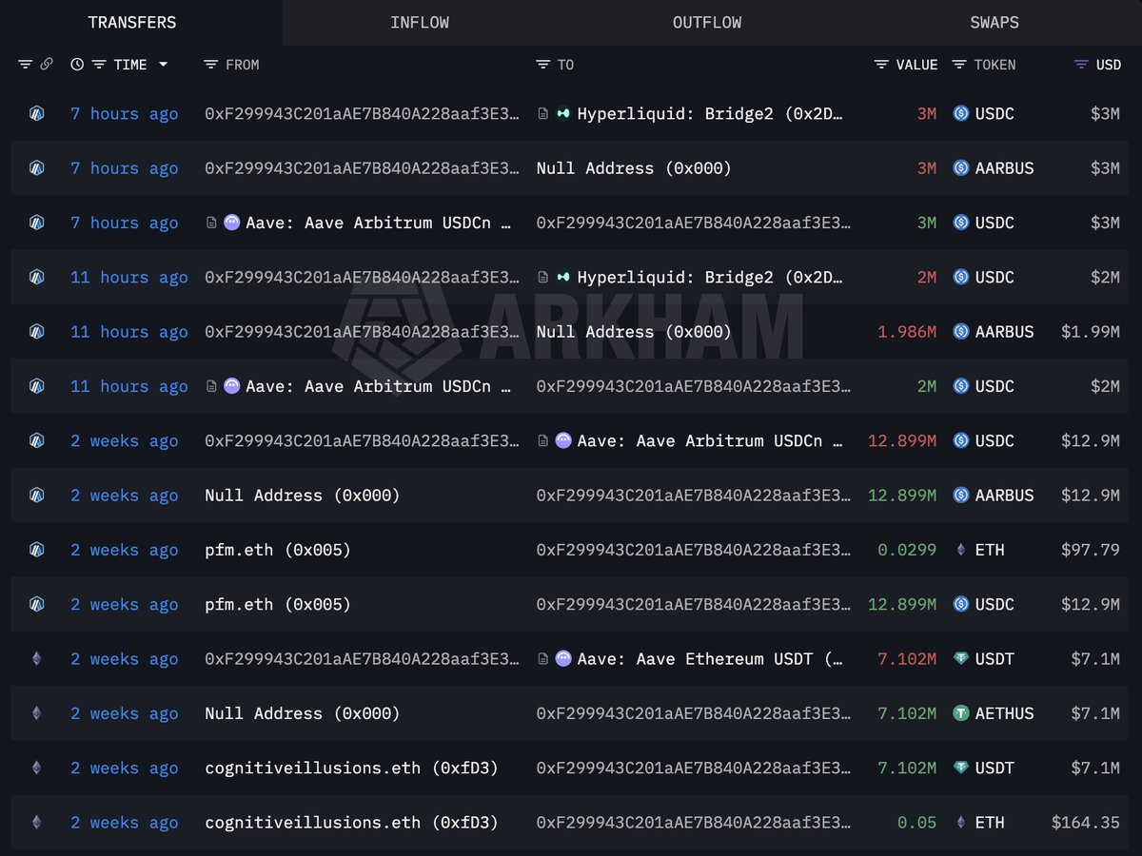
Task: Select the SWAPS tab
Action: [x=994, y=23]
